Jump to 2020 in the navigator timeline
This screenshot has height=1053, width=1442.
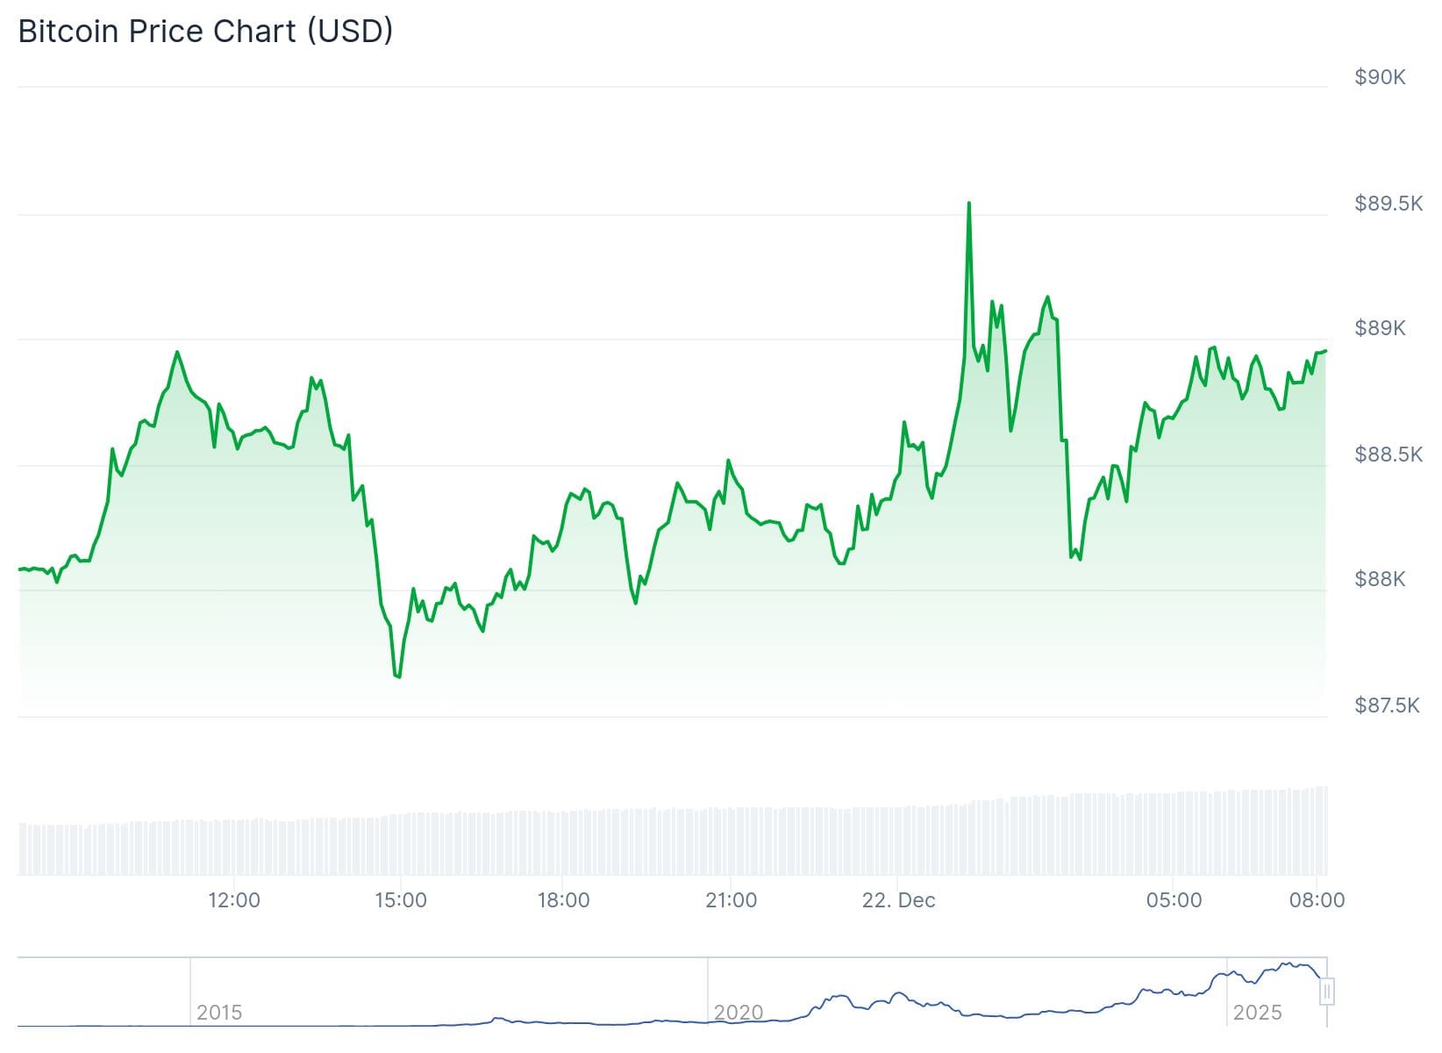tap(738, 1013)
